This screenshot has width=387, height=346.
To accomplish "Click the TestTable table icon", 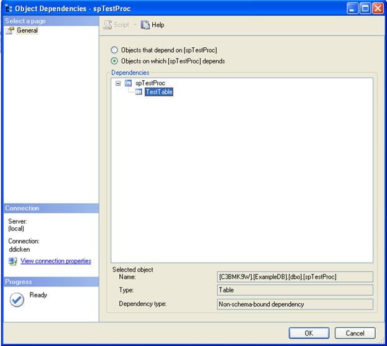I will [139, 92].
